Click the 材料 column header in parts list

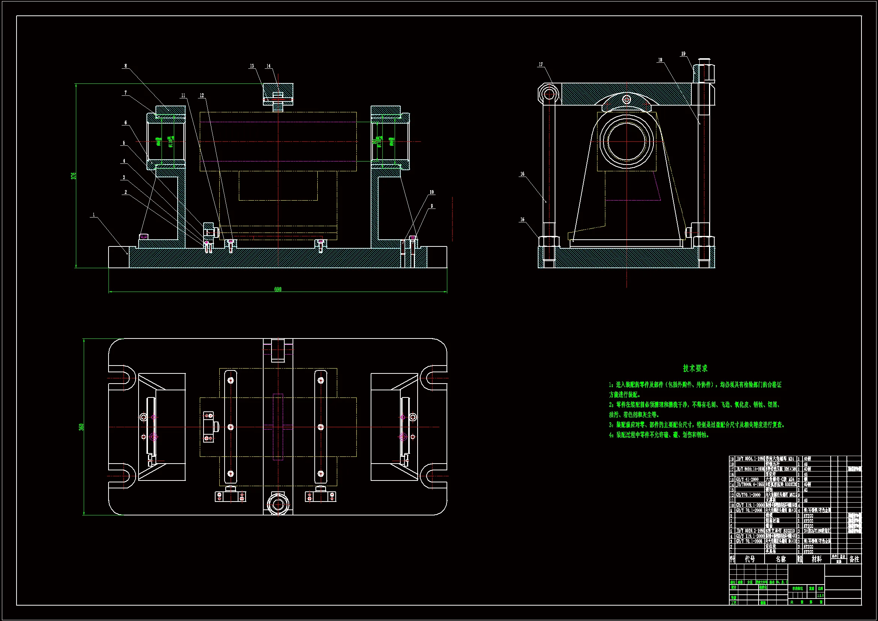tap(816, 559)
